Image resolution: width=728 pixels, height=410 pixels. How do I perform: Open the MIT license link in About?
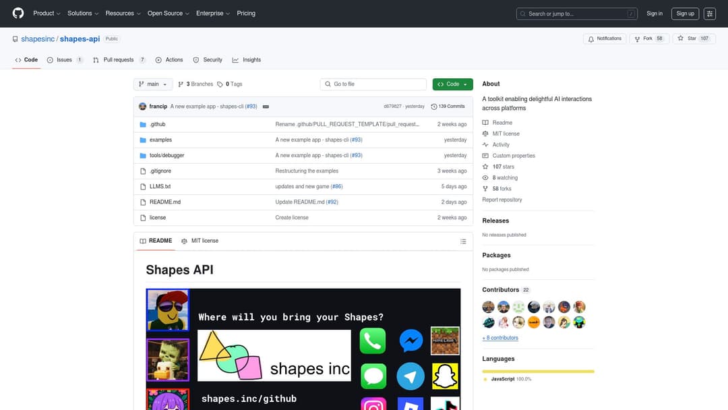click(501, 134)
